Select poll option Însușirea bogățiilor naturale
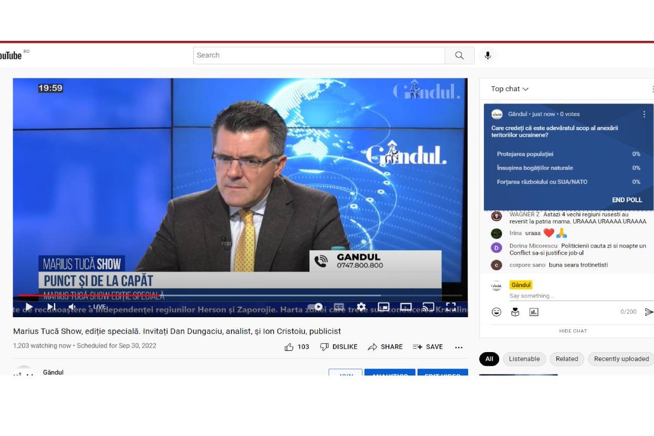Image resolution: width=654 pixels, height=436 pixels. click(x=568, y=168)
